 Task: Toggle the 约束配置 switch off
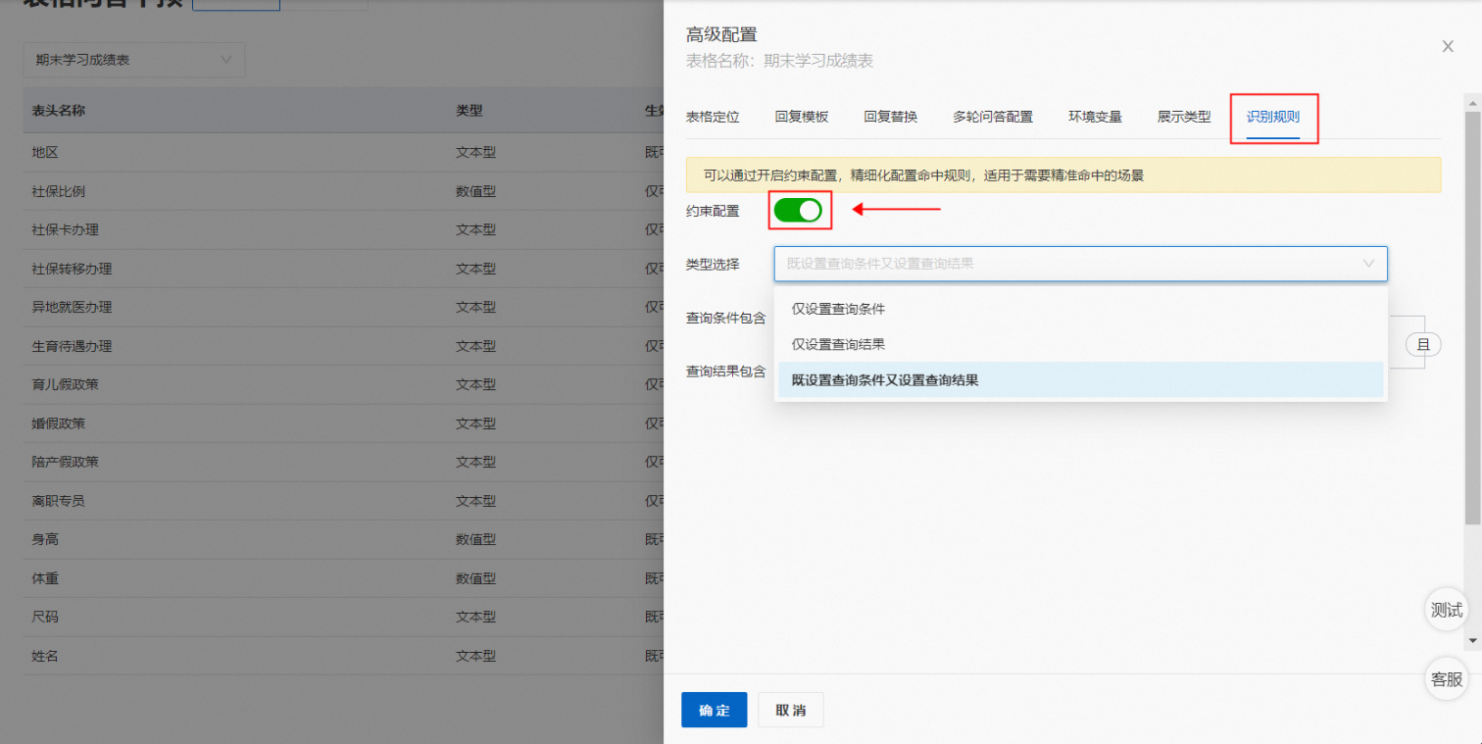pos(798,210)
